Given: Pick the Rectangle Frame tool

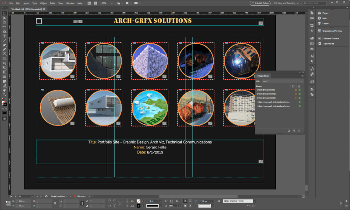Looking at the screenshot, I should [x=4, y=54].
